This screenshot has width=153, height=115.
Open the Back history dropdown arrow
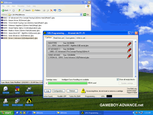point(10,10)
